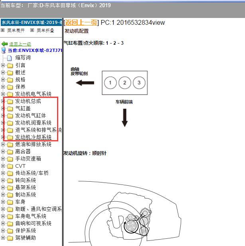Click the 当前:ENVIX享域 current node label
The image size is (245, 246).
pos(35,50)
